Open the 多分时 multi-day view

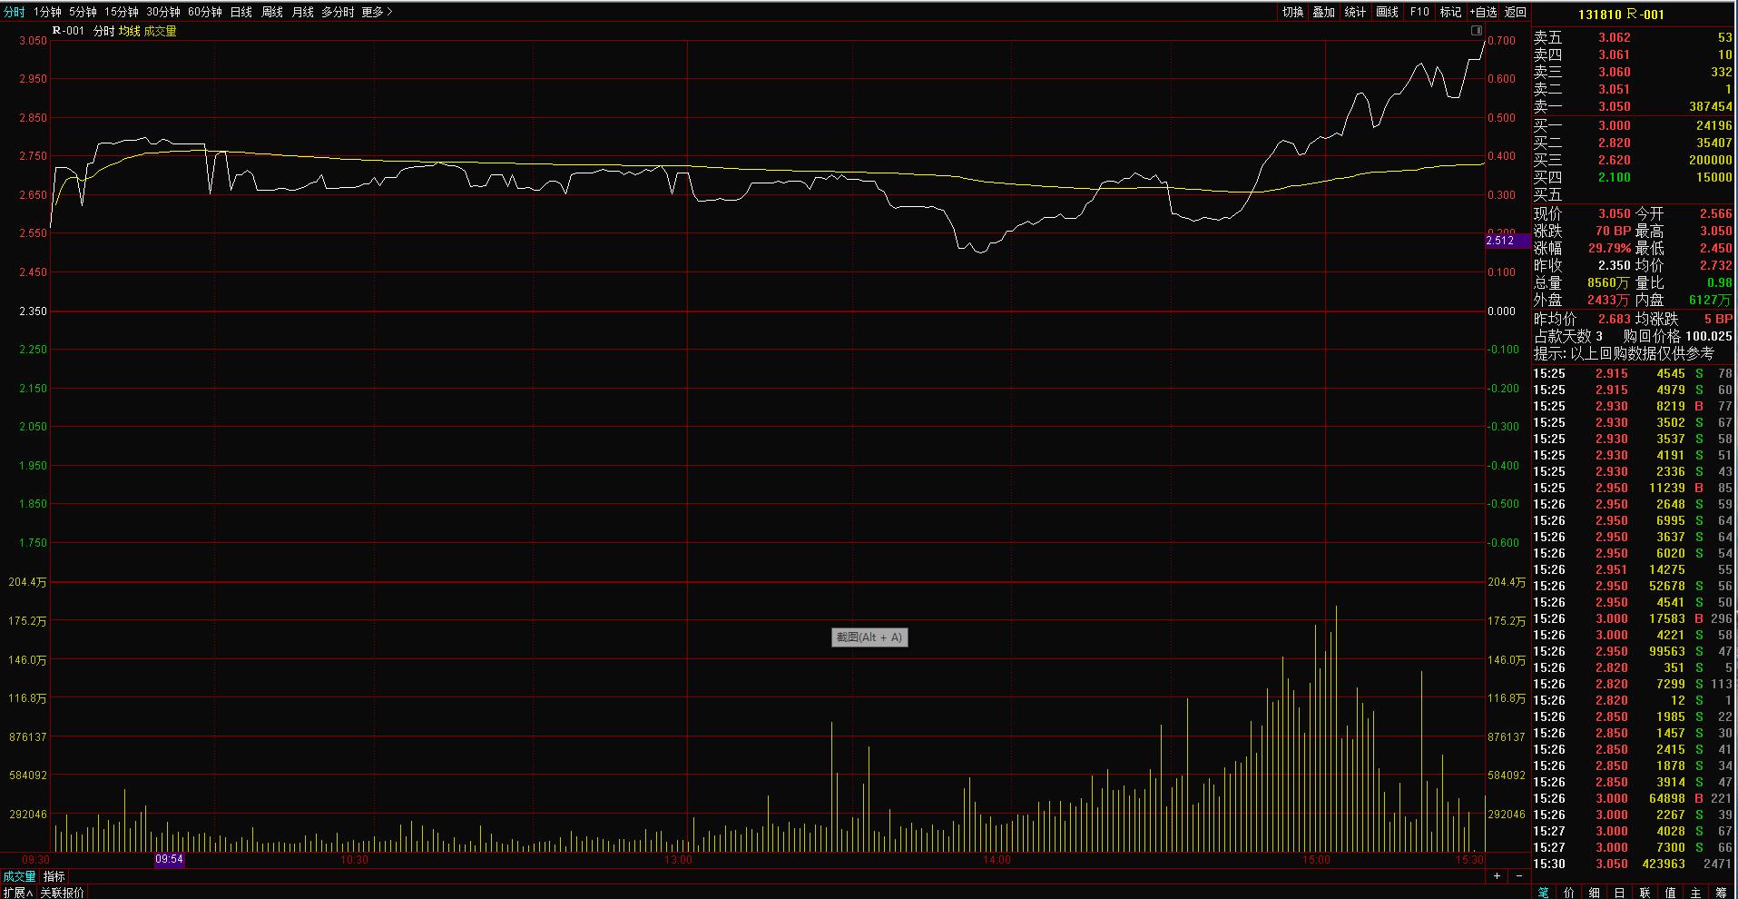(x=338, y=12)
